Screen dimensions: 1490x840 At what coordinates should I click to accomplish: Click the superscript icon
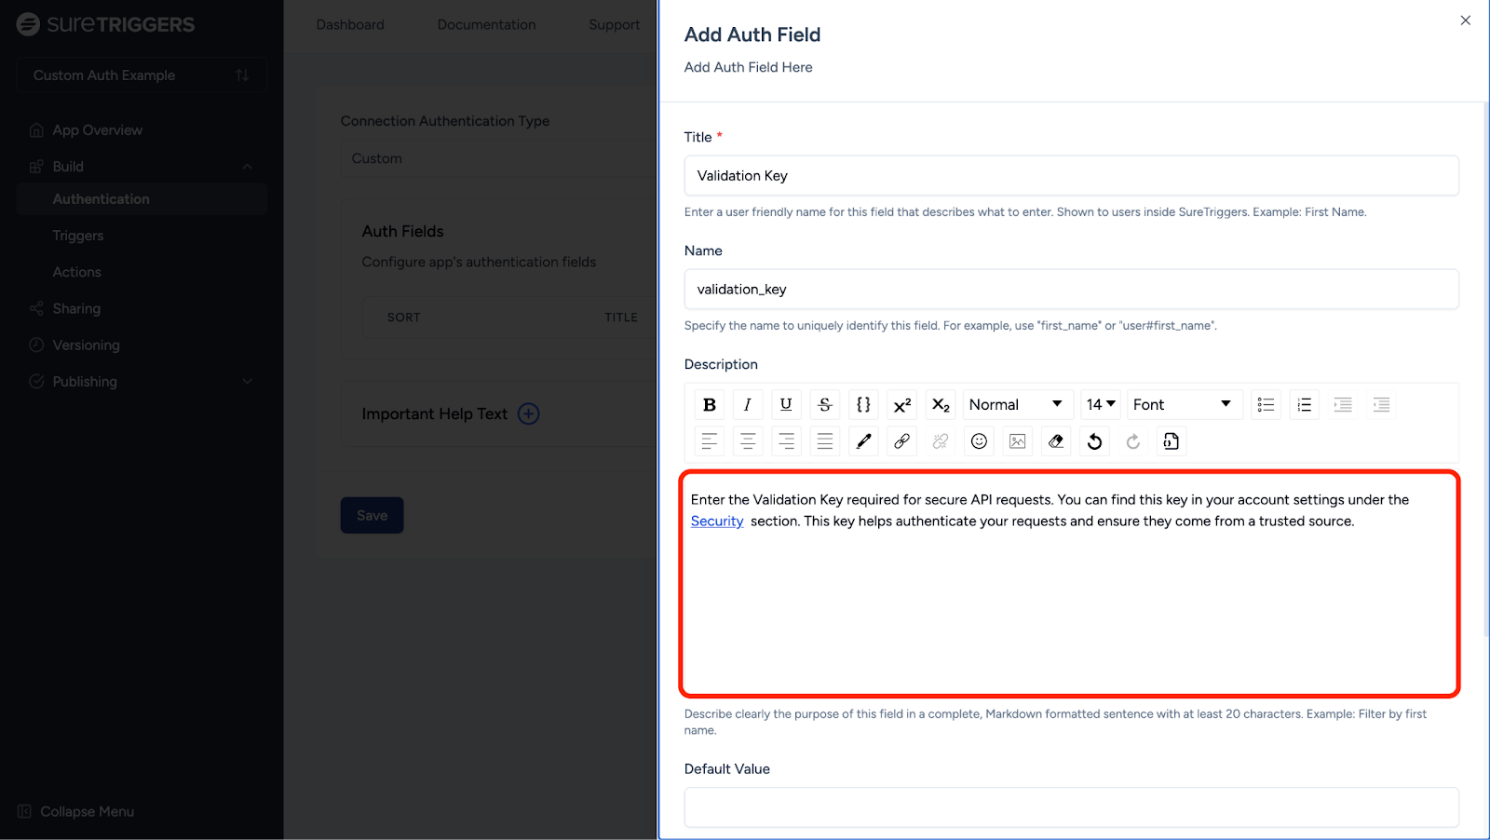click(x=901, y=404)
